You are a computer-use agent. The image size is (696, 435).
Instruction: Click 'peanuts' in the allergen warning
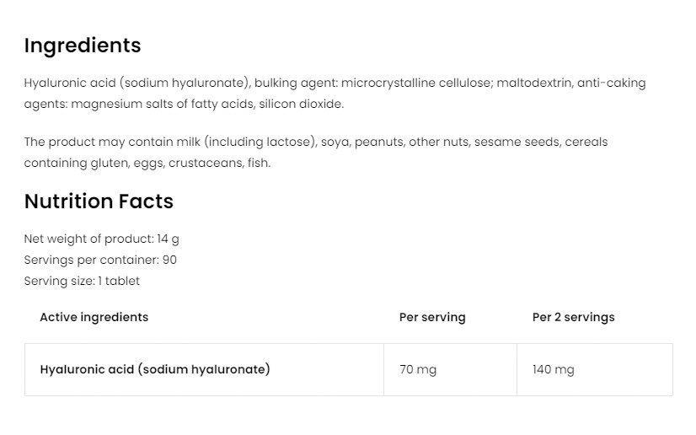(379, 142)
